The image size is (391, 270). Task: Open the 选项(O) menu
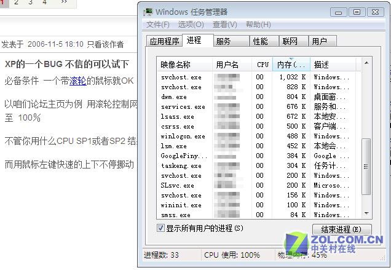click(191, 25)
